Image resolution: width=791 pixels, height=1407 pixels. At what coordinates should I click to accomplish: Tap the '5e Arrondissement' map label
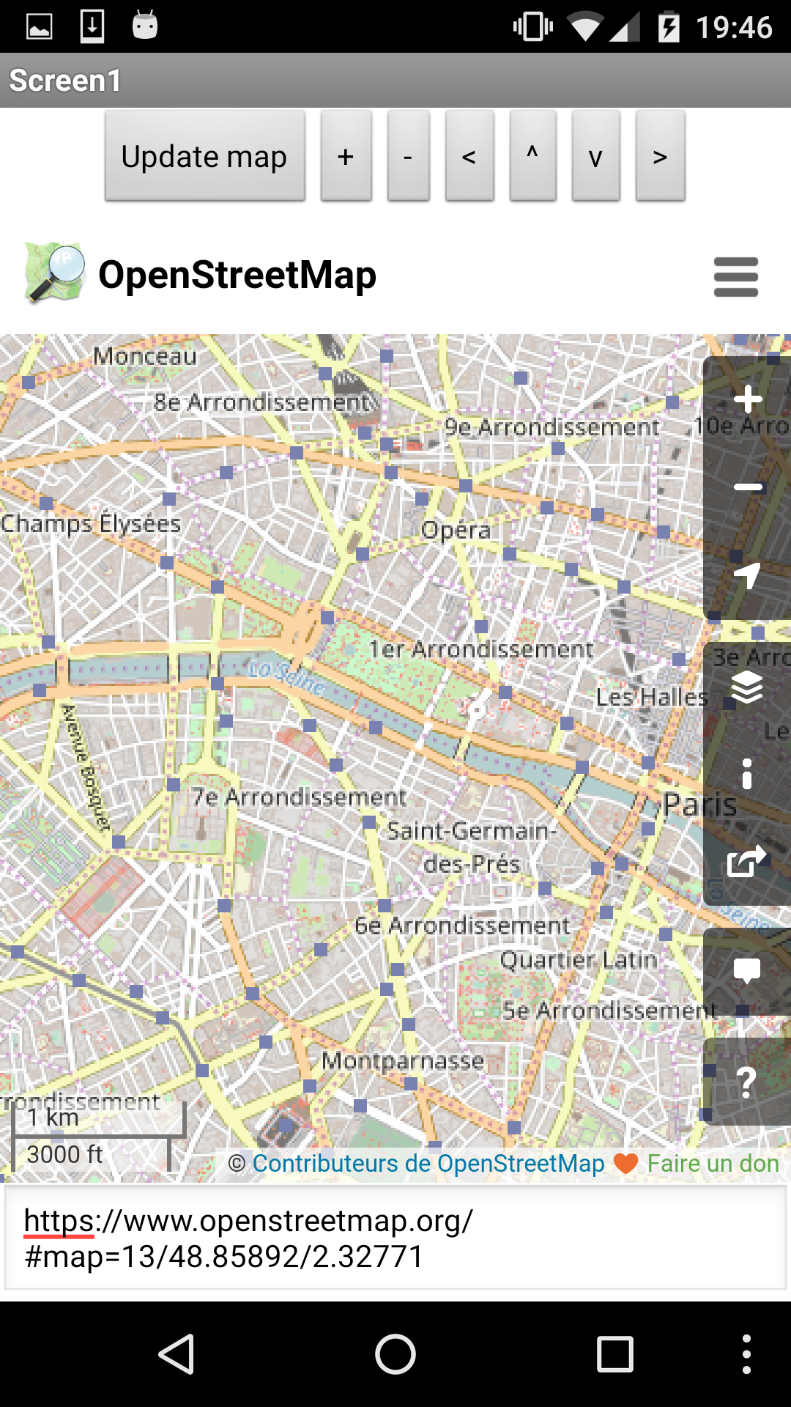pos(609,1011)
